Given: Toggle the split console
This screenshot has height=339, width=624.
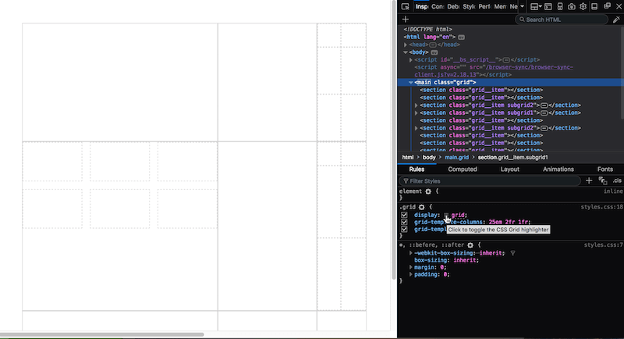Looking at the screenshot, I should point(548,6).
